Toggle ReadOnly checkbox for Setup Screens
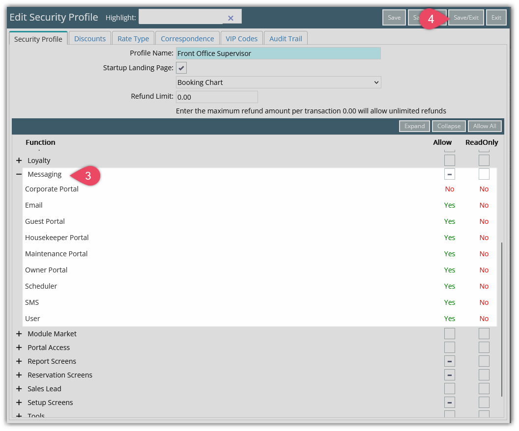 pos(484,403)
